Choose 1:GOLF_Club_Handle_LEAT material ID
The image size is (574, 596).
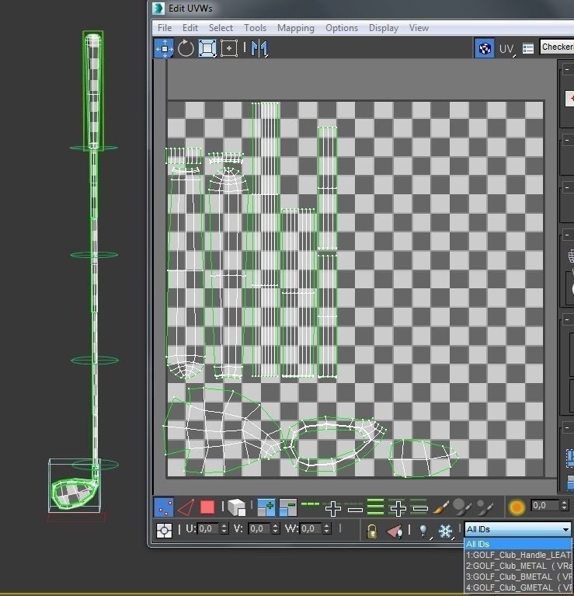tap(518, 555)
